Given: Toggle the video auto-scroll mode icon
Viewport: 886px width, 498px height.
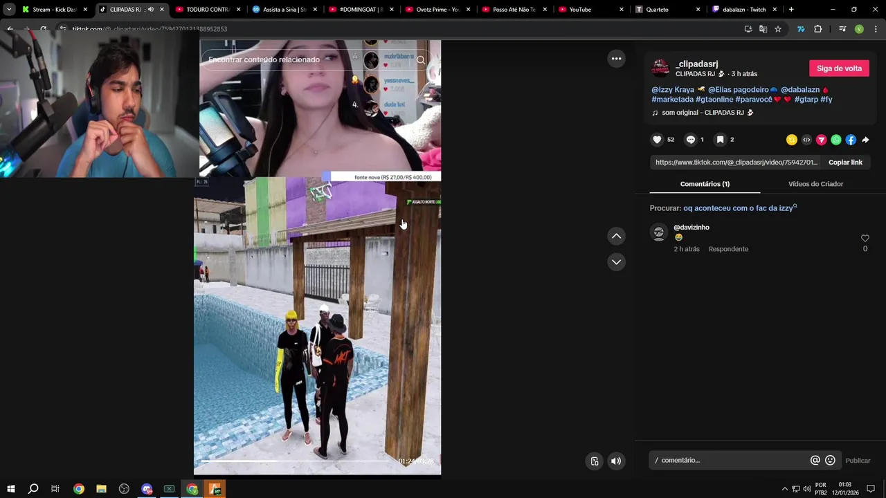Looking at the screenshot, I should (594, 461).
